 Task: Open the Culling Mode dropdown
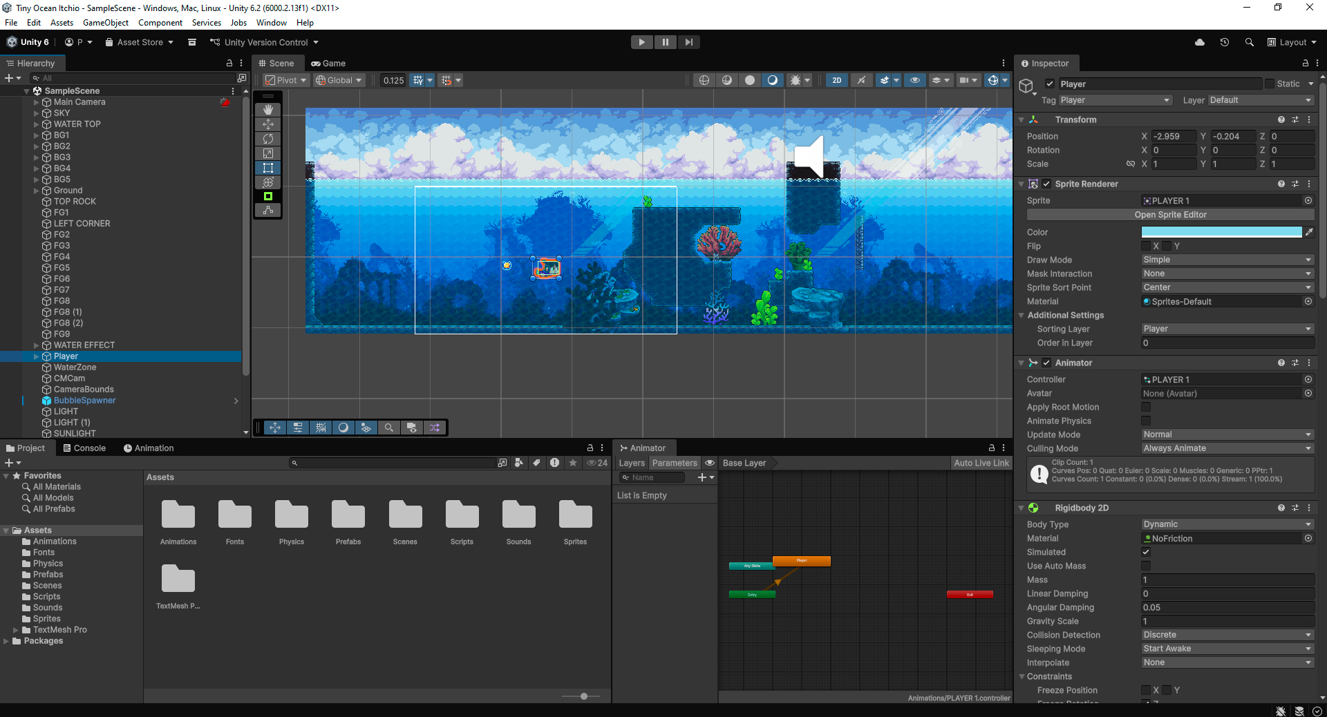coord(1227,449)
